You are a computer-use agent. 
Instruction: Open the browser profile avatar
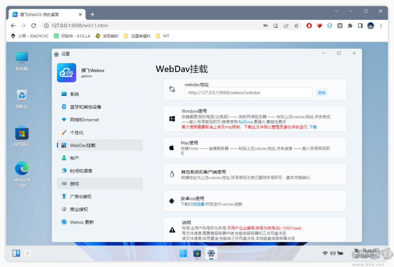[x=371, y=26]
